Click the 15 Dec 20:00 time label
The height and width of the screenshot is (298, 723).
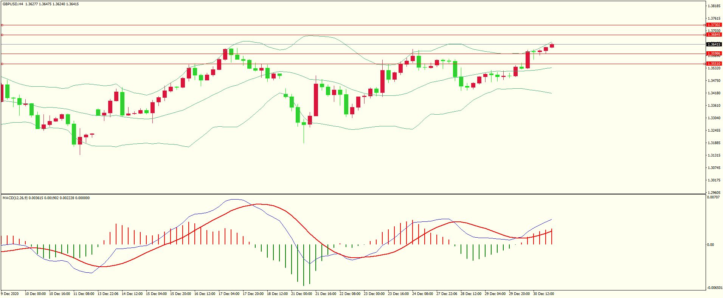coord(180,294)
